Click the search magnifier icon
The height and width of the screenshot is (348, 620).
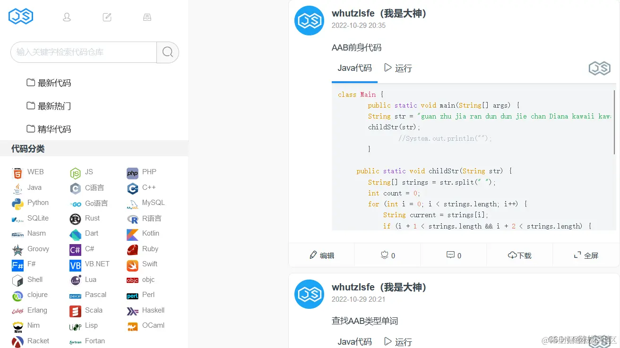pos(167,52)
